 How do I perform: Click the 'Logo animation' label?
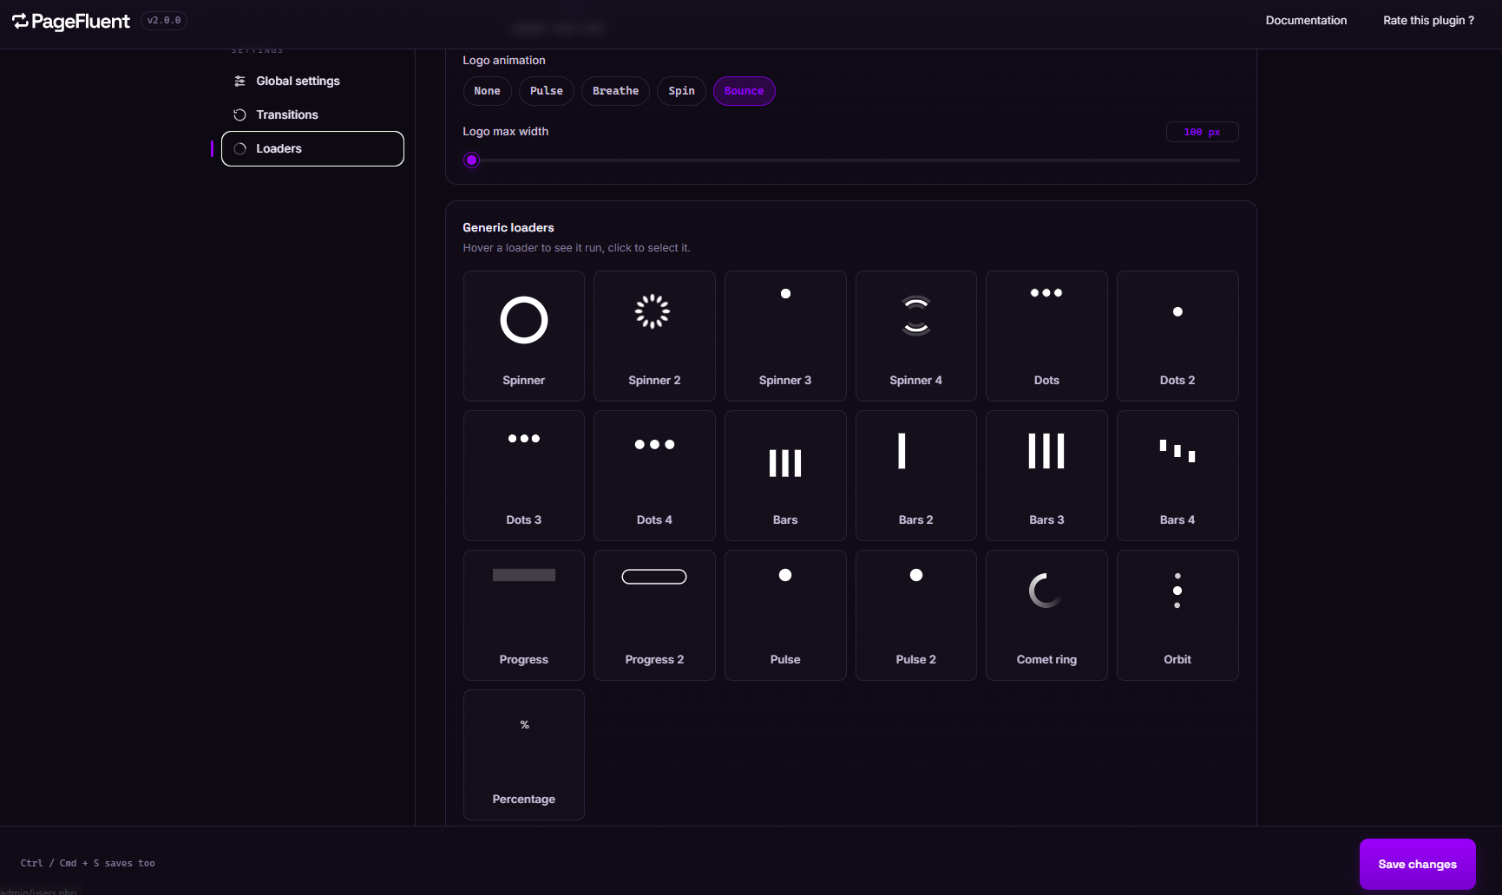pyautogui.click(x=504, y=60)
